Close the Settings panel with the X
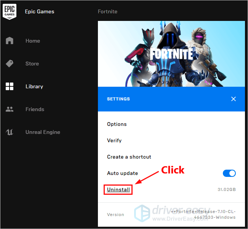248x229 pixels. tap(234, 99)
